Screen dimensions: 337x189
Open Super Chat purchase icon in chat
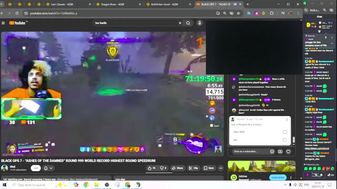280,151
